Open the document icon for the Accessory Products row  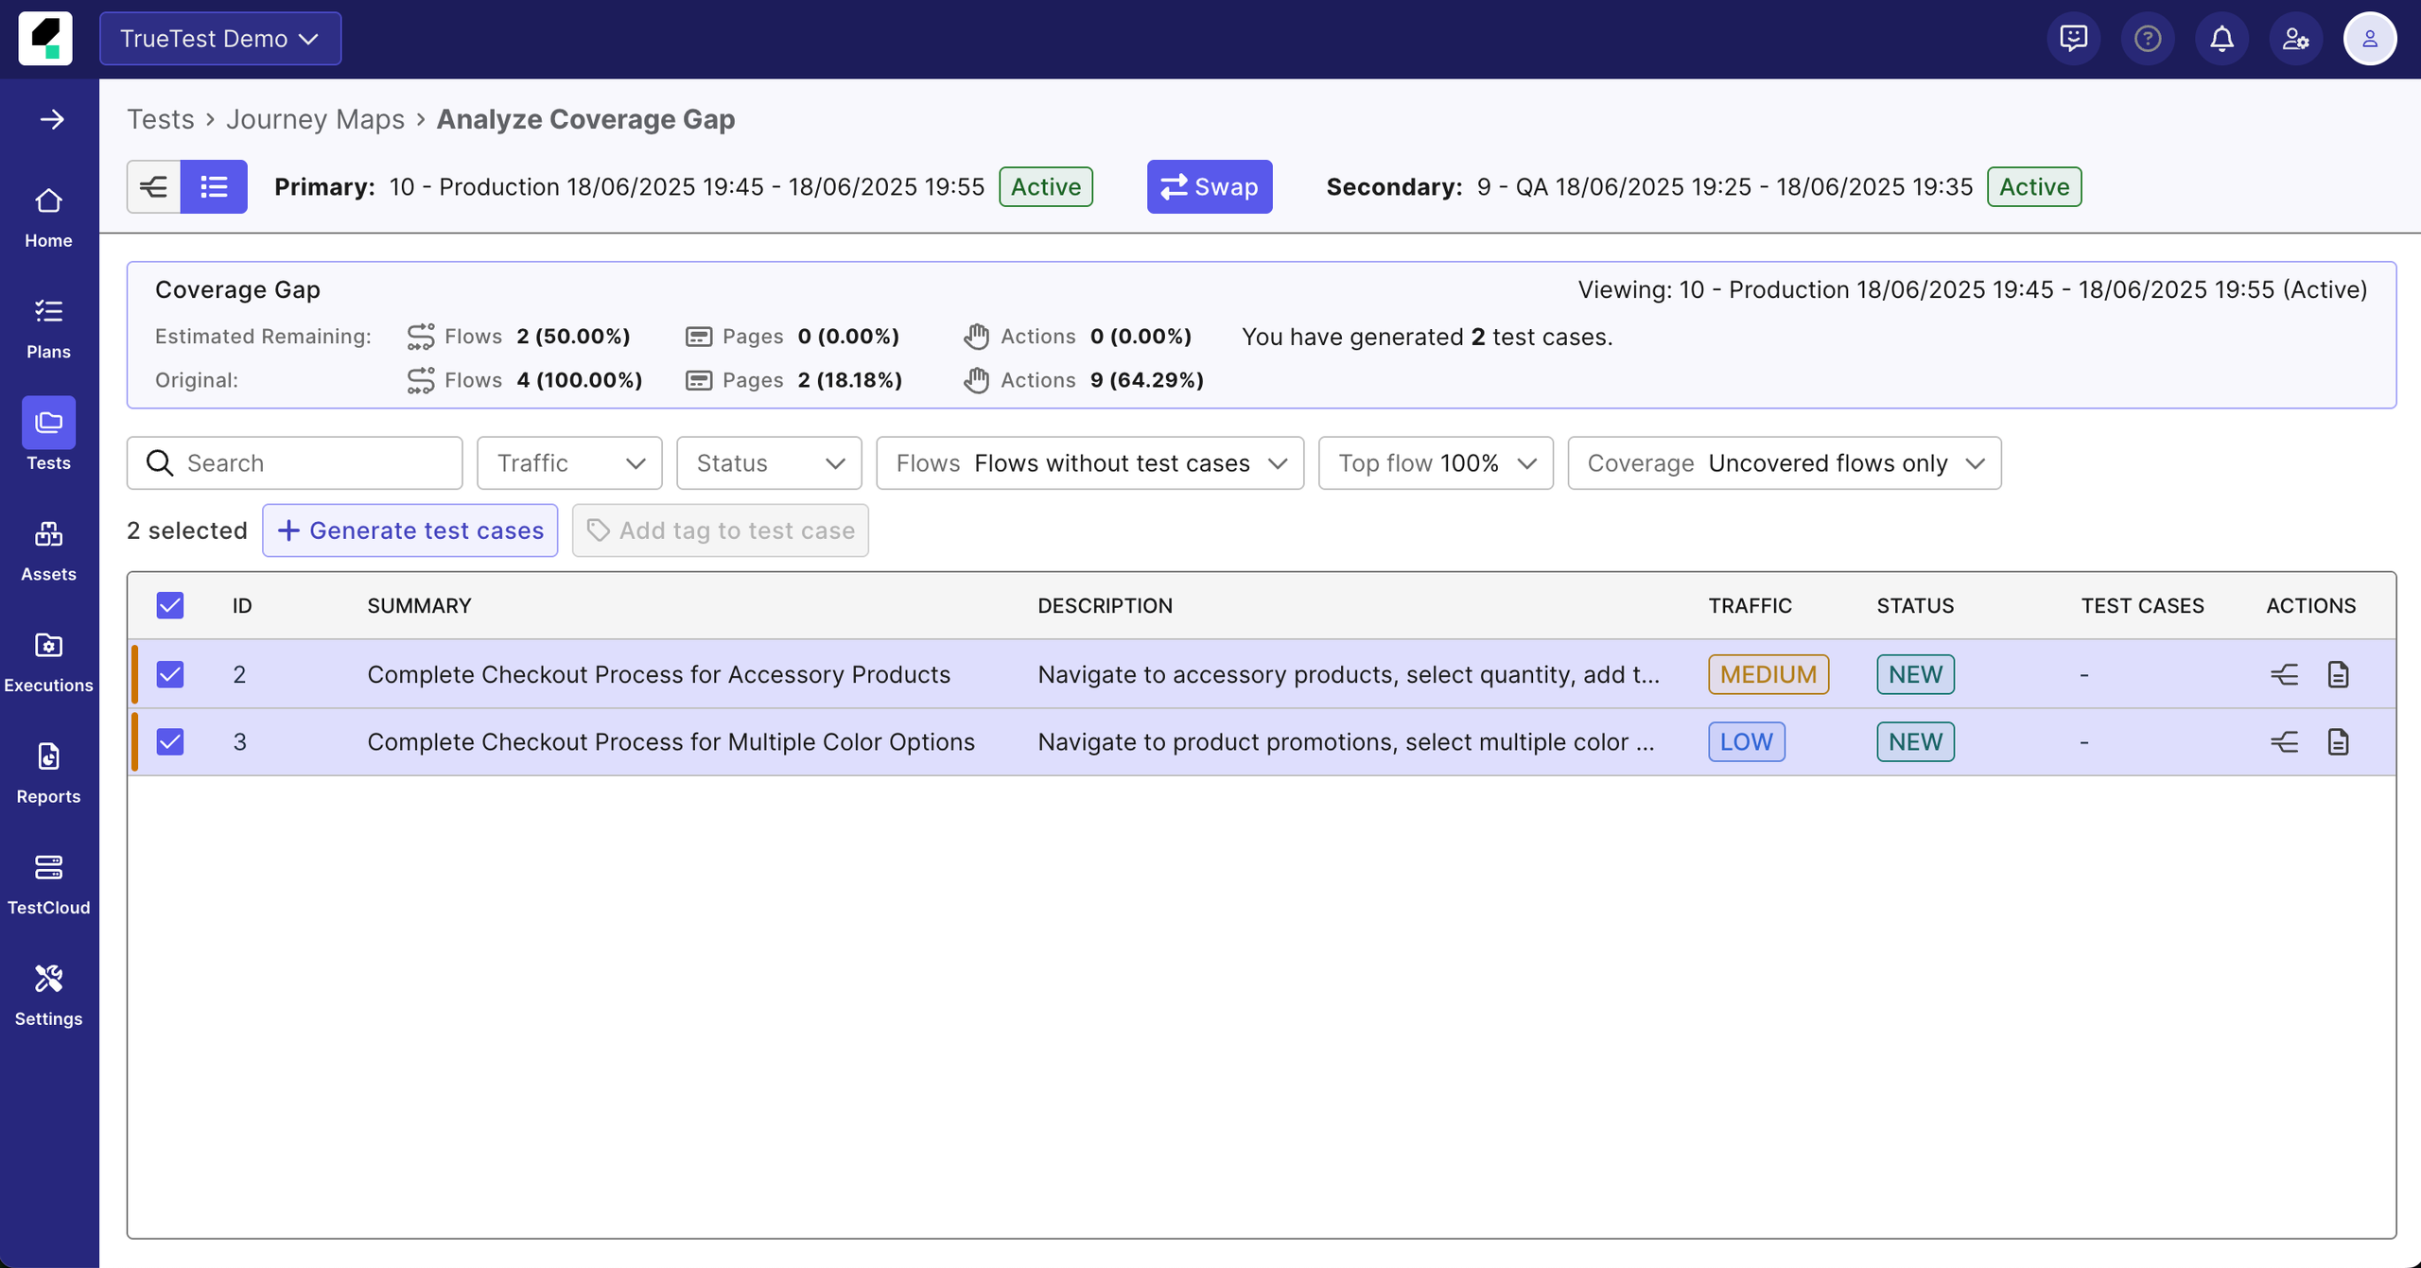point(2338,674)
